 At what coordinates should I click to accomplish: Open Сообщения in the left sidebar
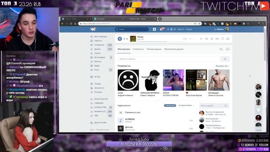99,45
